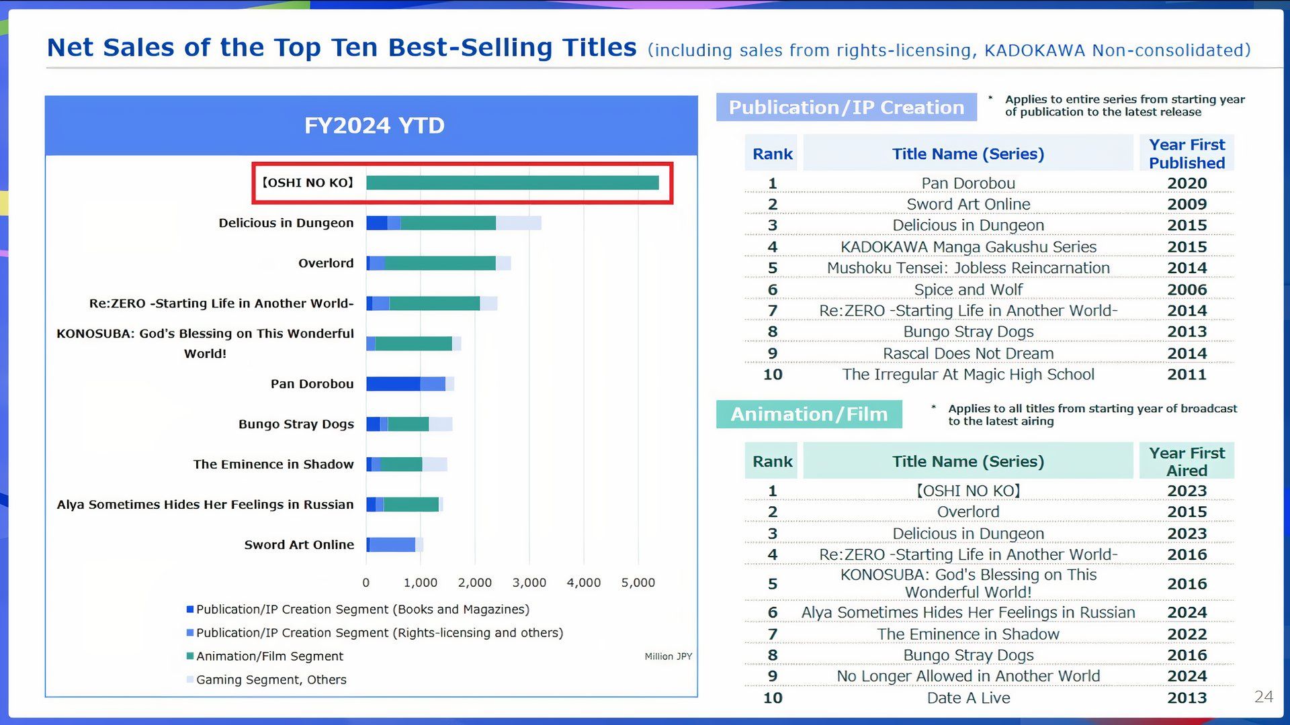Click the 【OSHI NO KO】 green bar

point(513,183)
